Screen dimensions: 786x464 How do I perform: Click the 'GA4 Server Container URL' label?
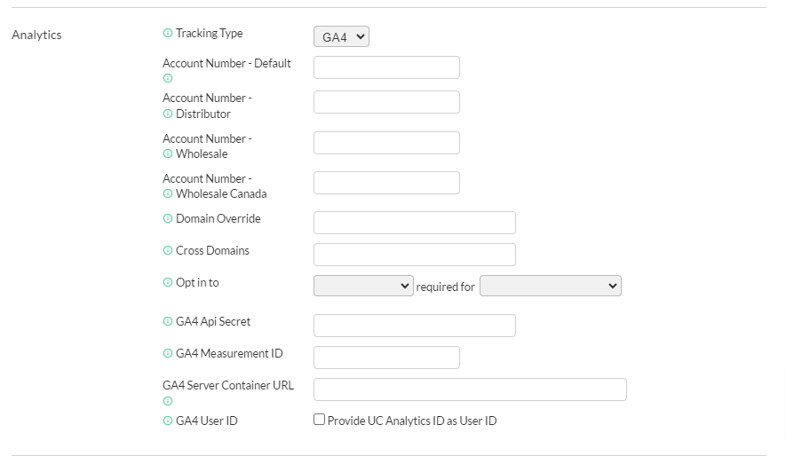(x=228, y=385)
